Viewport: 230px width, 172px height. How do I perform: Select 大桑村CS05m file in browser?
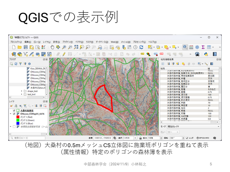(36, 88)
